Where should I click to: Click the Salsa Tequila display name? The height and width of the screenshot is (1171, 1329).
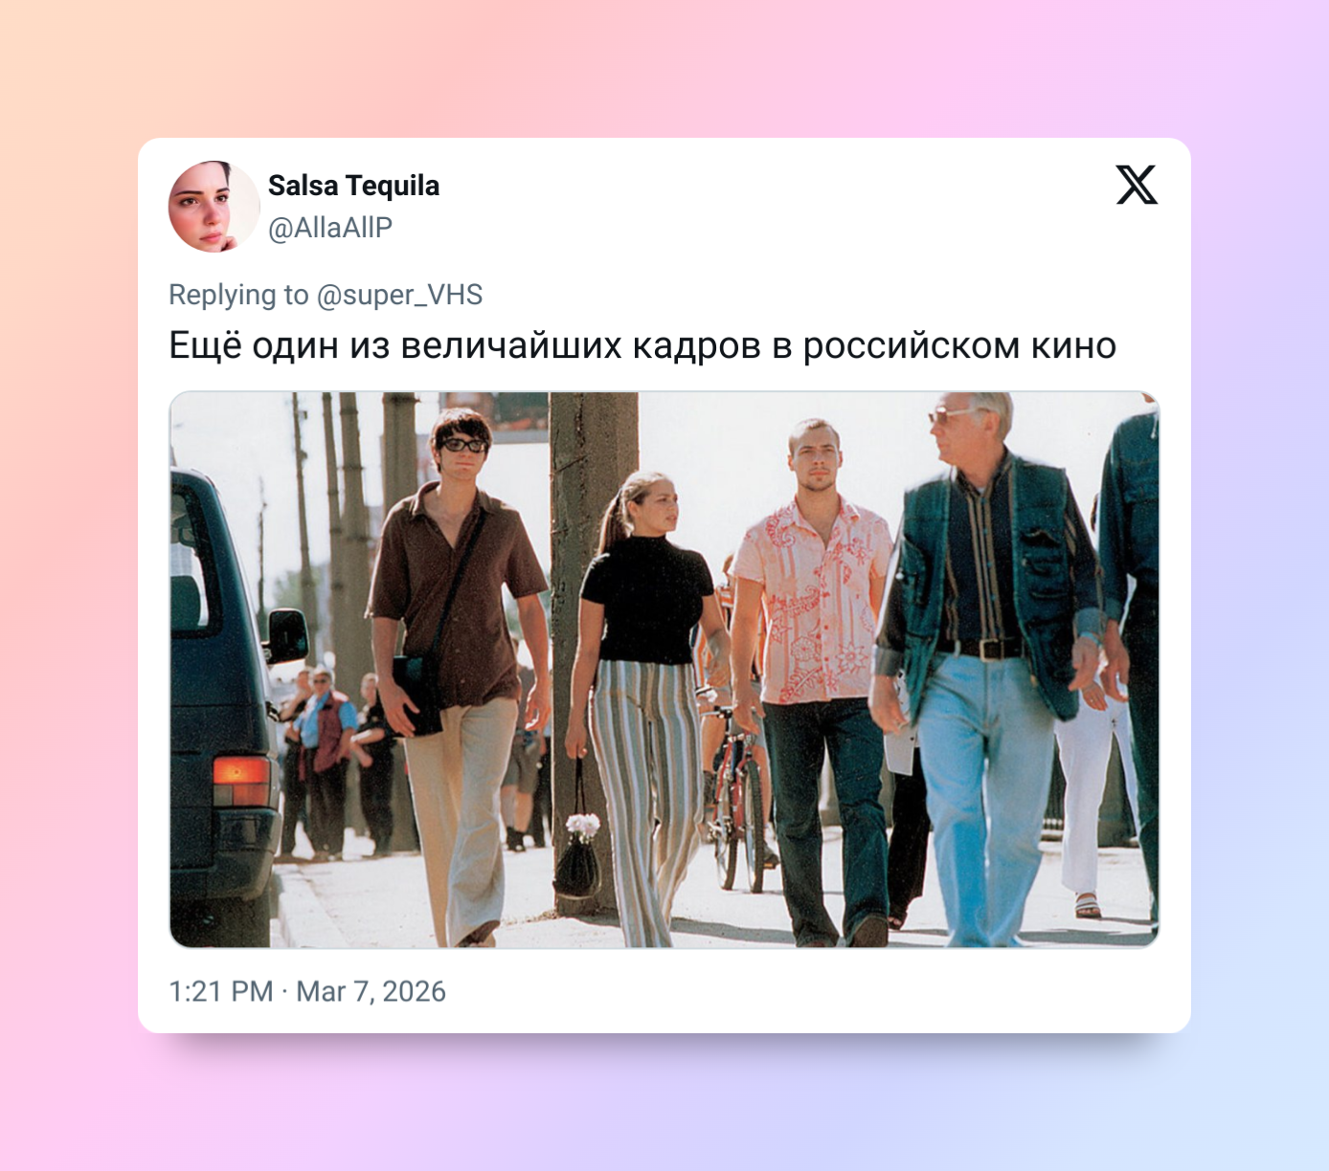click(x=353, y=186)
